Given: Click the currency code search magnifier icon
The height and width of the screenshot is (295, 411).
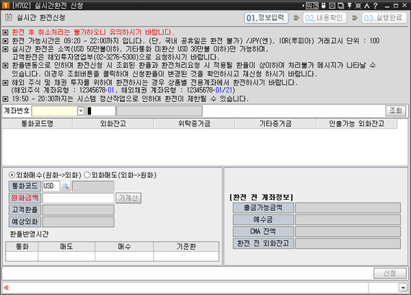Looking at the screenshot, I should [64, 185].
